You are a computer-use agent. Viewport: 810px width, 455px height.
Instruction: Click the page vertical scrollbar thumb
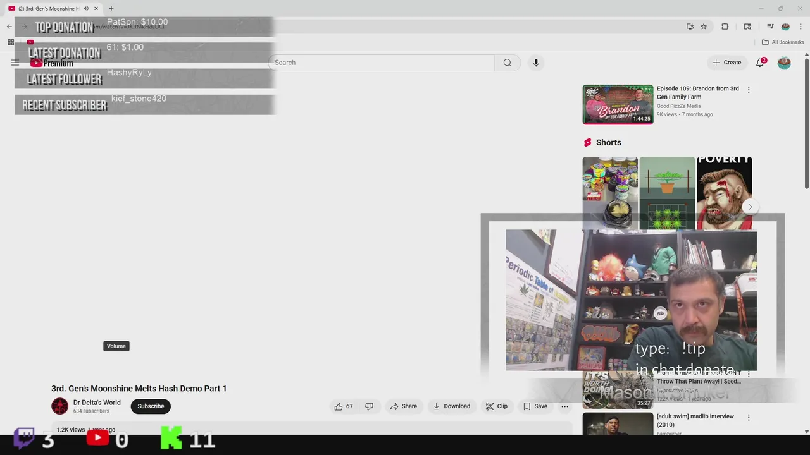tap(806, 123)
